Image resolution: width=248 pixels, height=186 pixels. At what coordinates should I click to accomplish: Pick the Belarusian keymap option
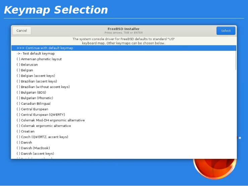pos(27,65)
